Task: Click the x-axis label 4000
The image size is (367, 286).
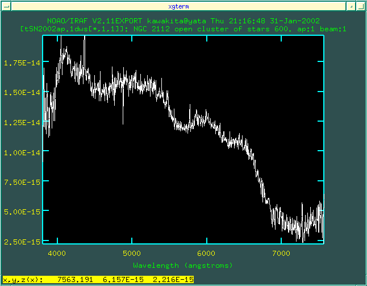Action: coord(57,254)
